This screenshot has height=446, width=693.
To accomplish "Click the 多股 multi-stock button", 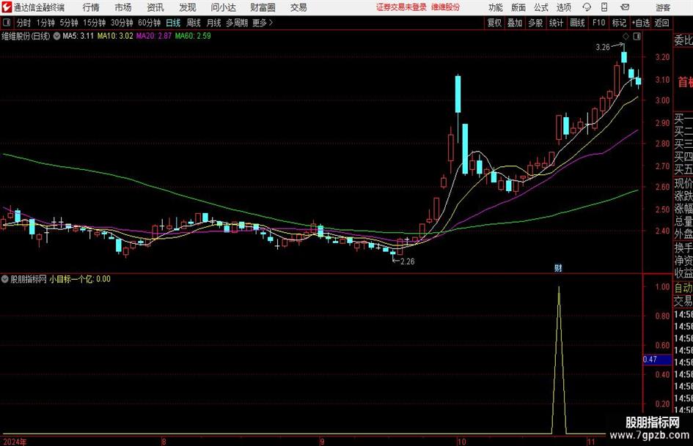I will coord(535,23).
